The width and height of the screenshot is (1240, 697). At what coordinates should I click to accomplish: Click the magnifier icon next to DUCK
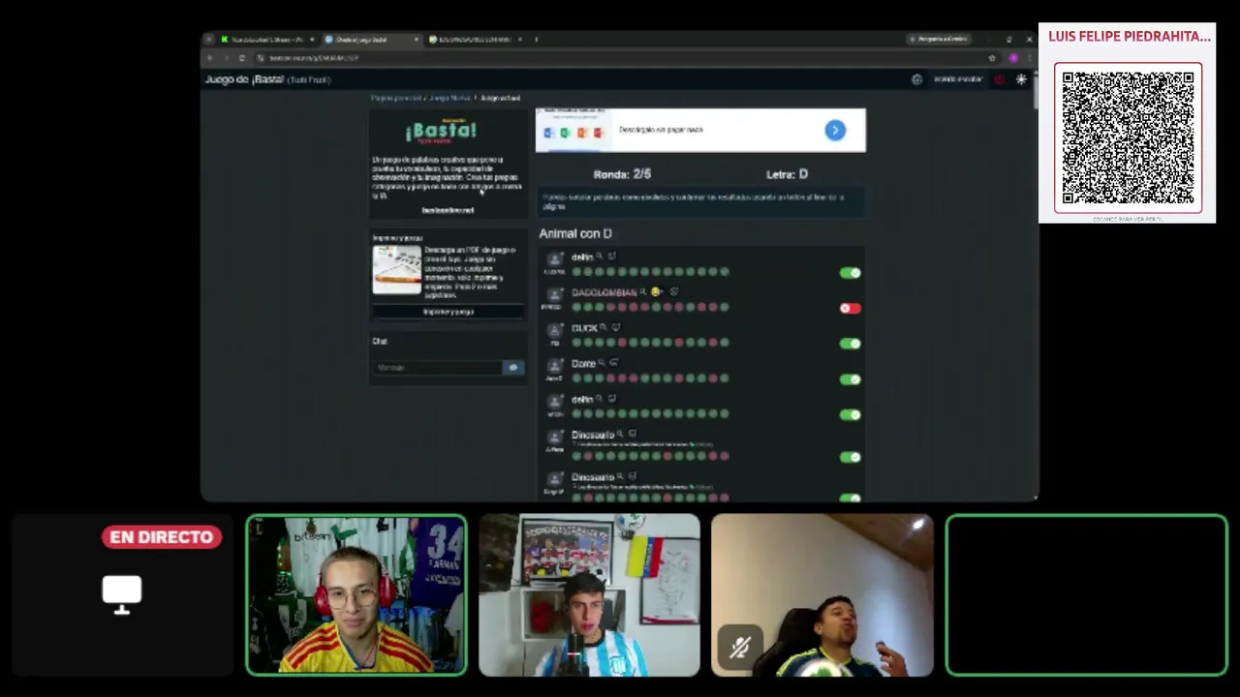pyautogui.click(x=604, y=327)
